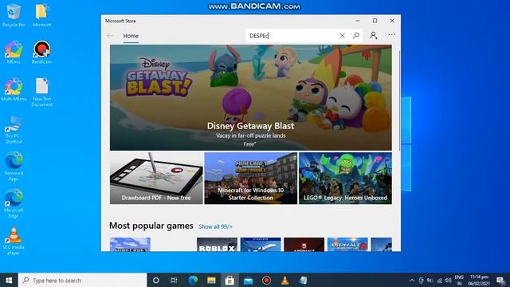Select the New Text Document icon

click(42, 92)
